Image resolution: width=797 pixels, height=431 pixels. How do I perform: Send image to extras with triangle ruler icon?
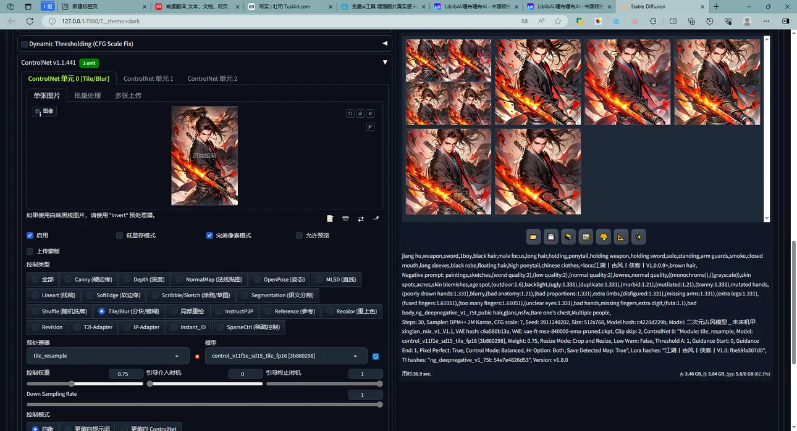click(x=621, y=237)
